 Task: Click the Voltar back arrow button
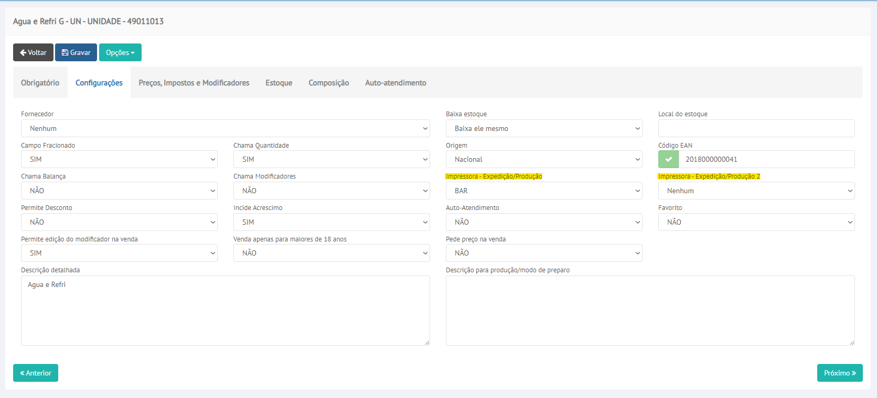(x=33, y=52)
